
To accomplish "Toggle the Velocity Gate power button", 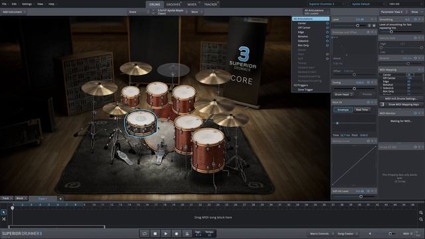I will (x=415, y=39).
